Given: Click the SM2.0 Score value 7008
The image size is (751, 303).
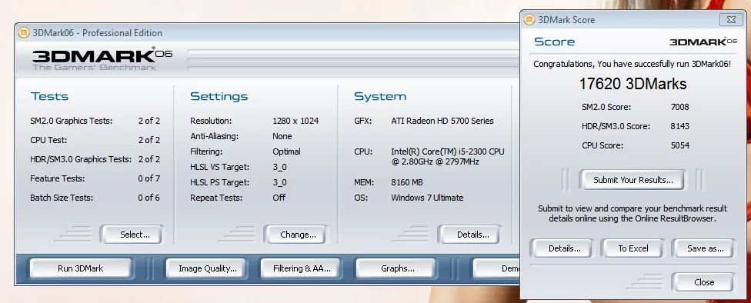Looking at the screenshot, I should (x=679, y=107).
